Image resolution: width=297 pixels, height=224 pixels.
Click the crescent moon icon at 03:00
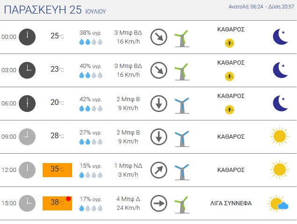coord(280,70)
